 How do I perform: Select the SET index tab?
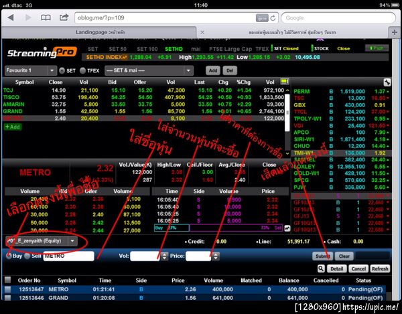[x=92, y=49]
